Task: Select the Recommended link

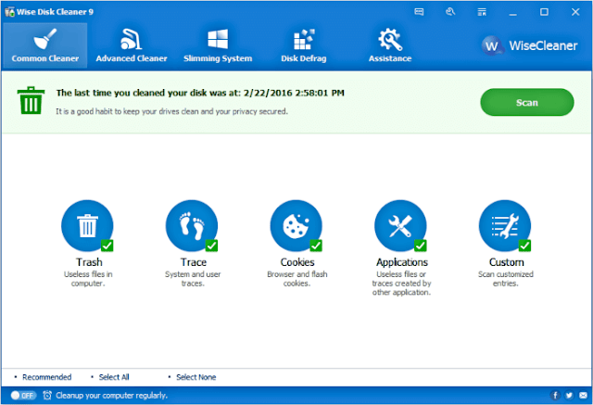Action: coord(46,377)
